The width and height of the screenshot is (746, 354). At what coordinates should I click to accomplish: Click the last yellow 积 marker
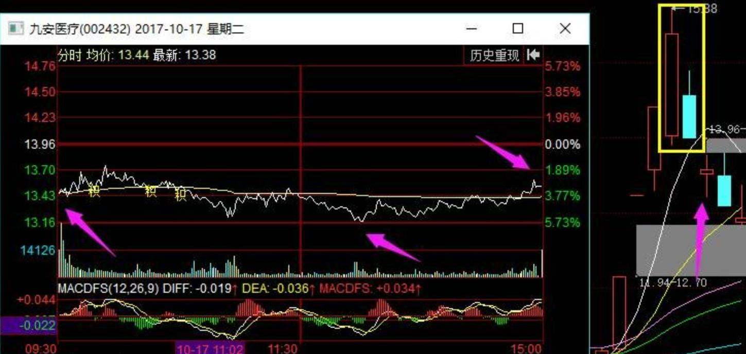tap(180, 194)
